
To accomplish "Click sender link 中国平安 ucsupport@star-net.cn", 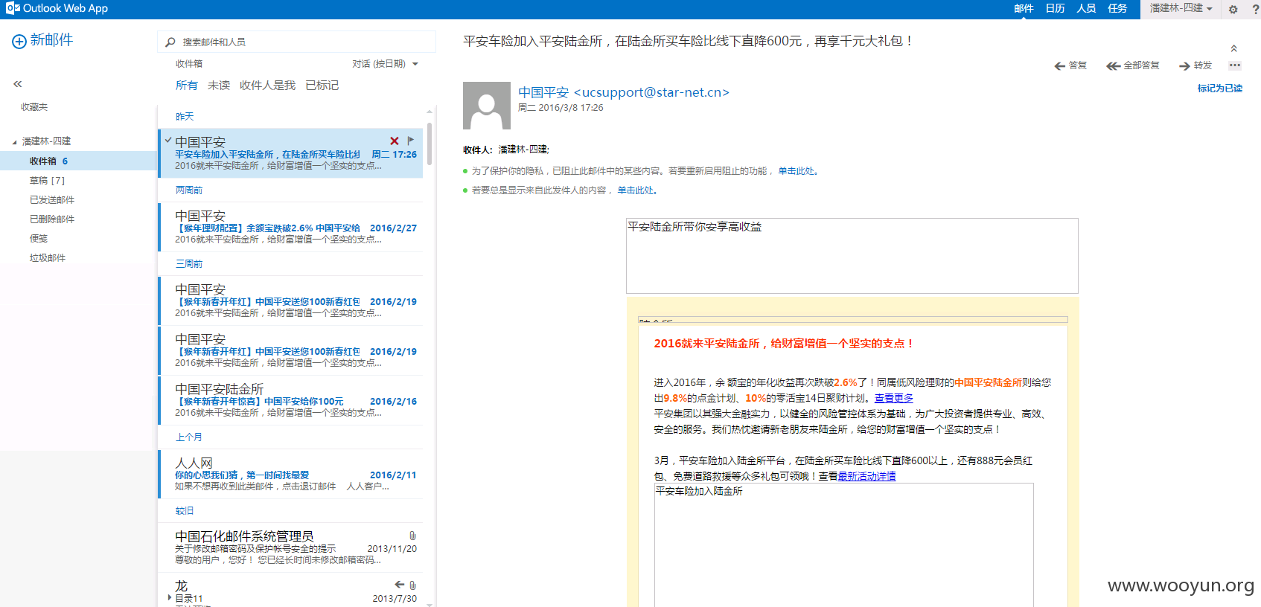I will point(624,92).
